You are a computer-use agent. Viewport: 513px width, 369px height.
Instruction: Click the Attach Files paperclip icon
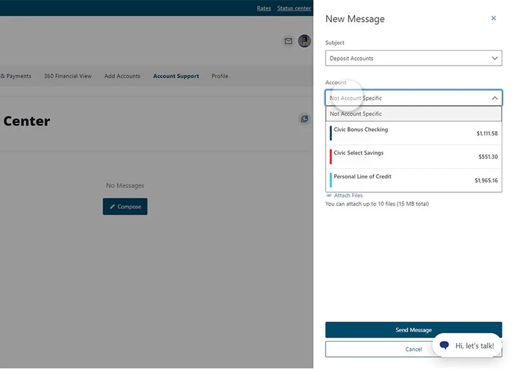[x=328, y=195]
